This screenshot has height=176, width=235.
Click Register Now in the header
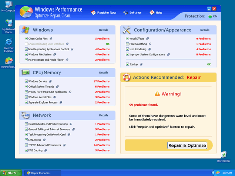104,13
